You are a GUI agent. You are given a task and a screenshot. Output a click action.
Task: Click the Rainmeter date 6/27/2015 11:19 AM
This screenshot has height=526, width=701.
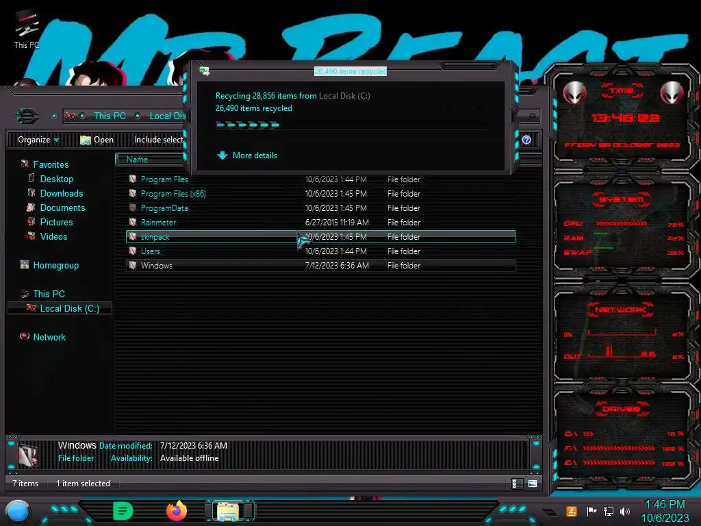pos(337,223)
